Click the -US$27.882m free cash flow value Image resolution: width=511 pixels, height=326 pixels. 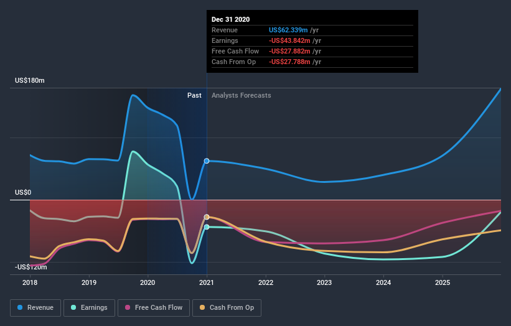289,51
